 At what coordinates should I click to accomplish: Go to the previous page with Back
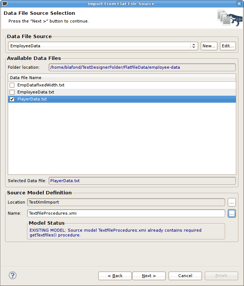click(x=115, y=276)
